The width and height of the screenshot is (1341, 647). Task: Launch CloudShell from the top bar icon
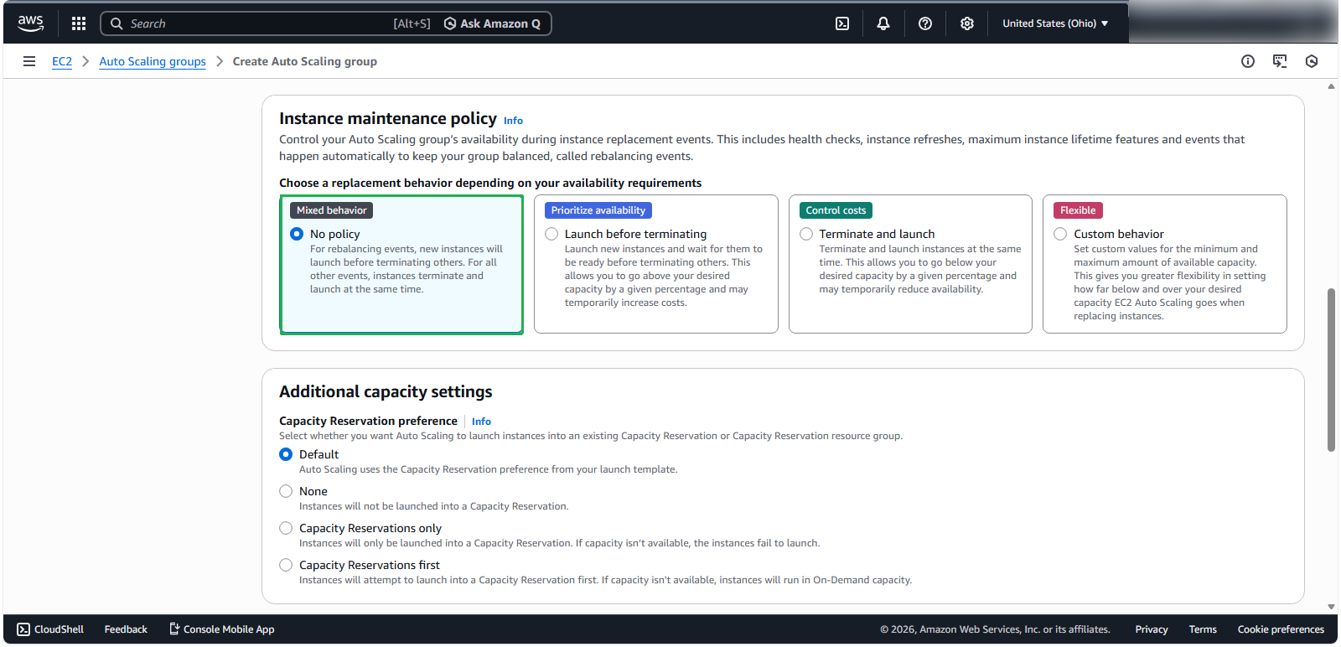click(842, 23)
